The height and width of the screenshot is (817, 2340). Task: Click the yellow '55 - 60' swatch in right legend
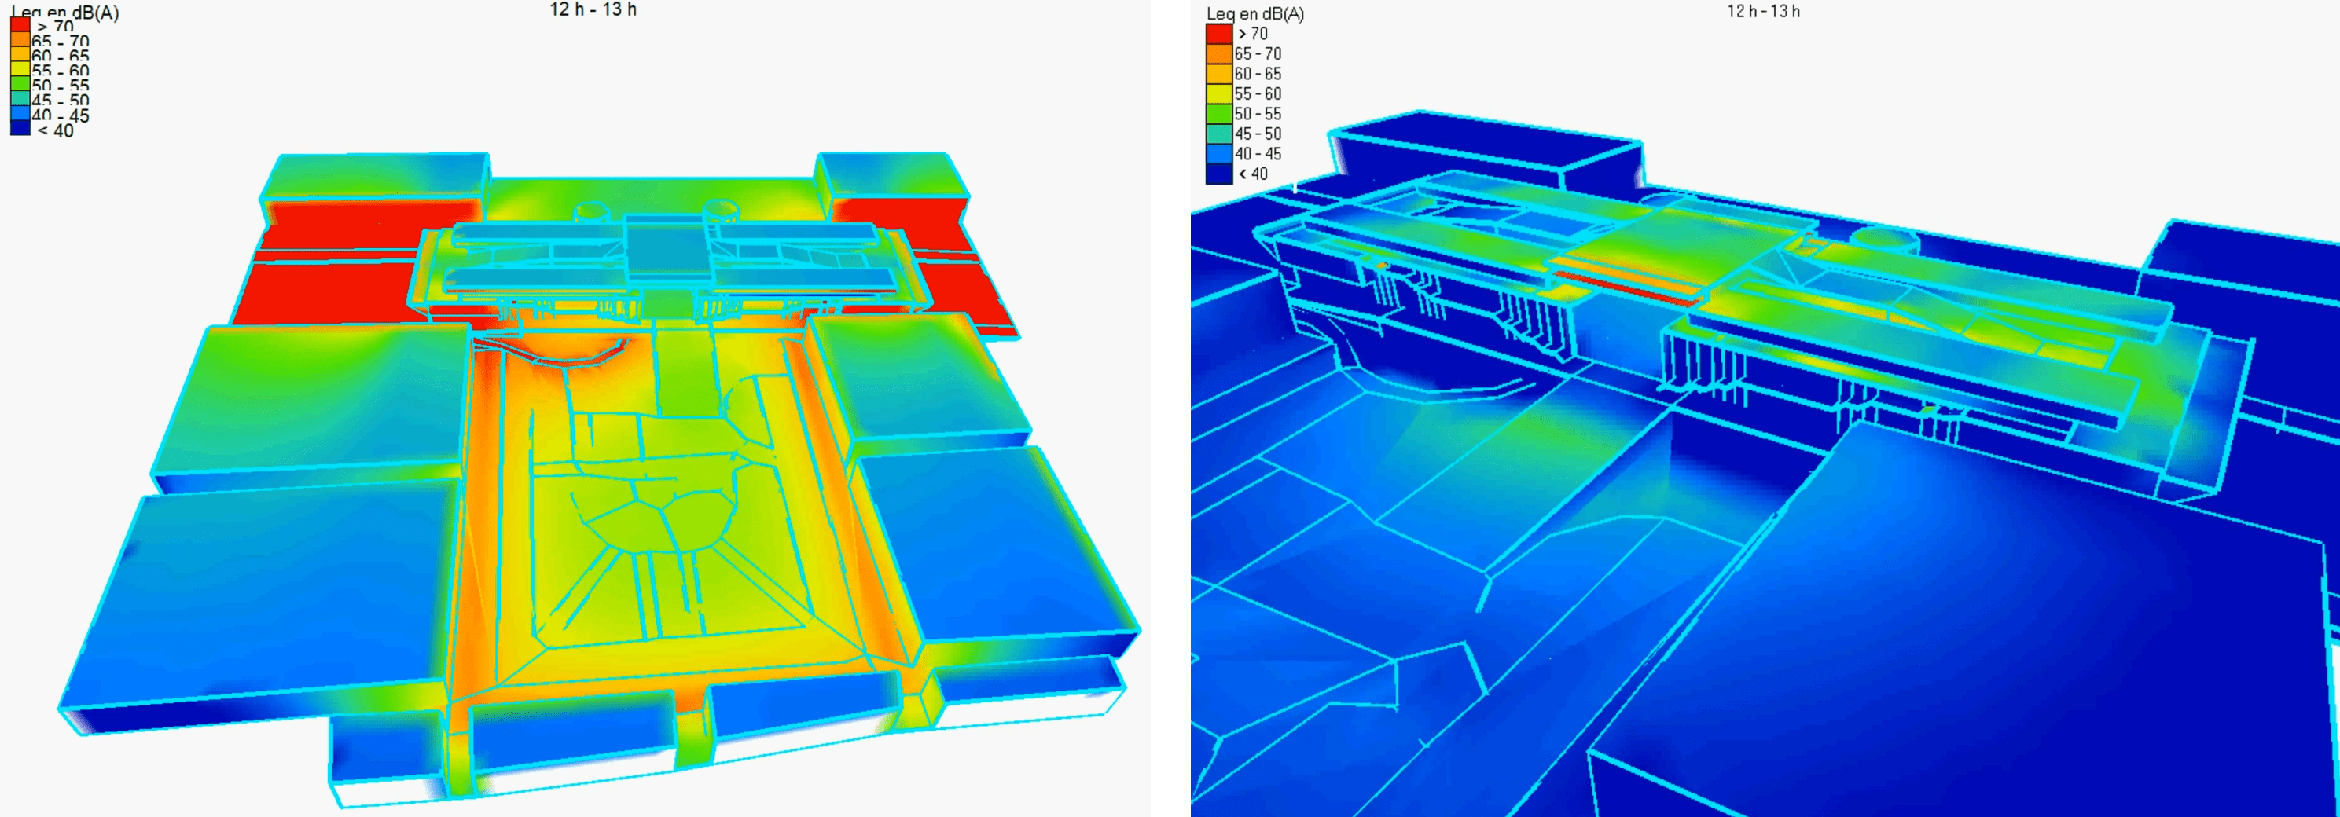point(1219,93)
